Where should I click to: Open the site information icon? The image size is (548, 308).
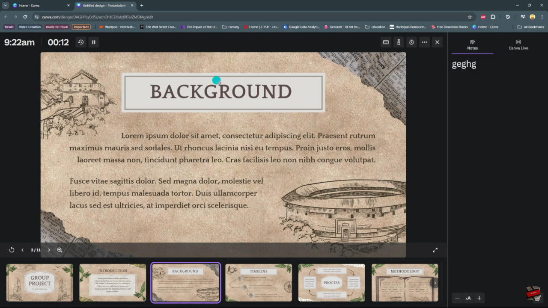click(x=37, y=17)
